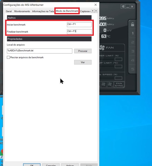Click the Temp Limit value box
Viewport: 152px width, 166px height.
point(118,66)
